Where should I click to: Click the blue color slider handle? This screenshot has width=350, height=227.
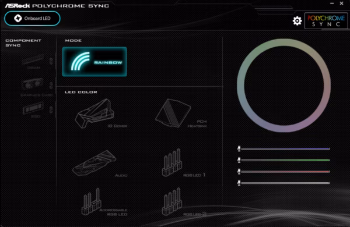(239, 148)
